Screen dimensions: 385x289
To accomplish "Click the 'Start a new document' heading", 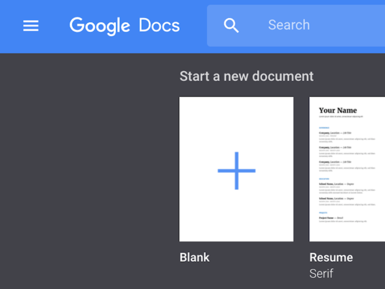I will [x=247, y=76].
